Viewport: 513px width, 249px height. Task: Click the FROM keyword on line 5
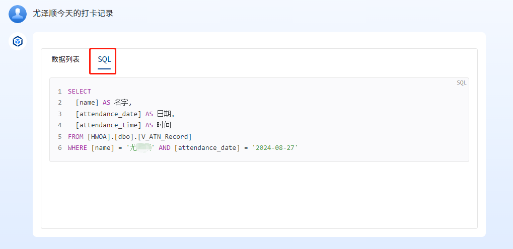pyautogui.click(x=76, y=136)
